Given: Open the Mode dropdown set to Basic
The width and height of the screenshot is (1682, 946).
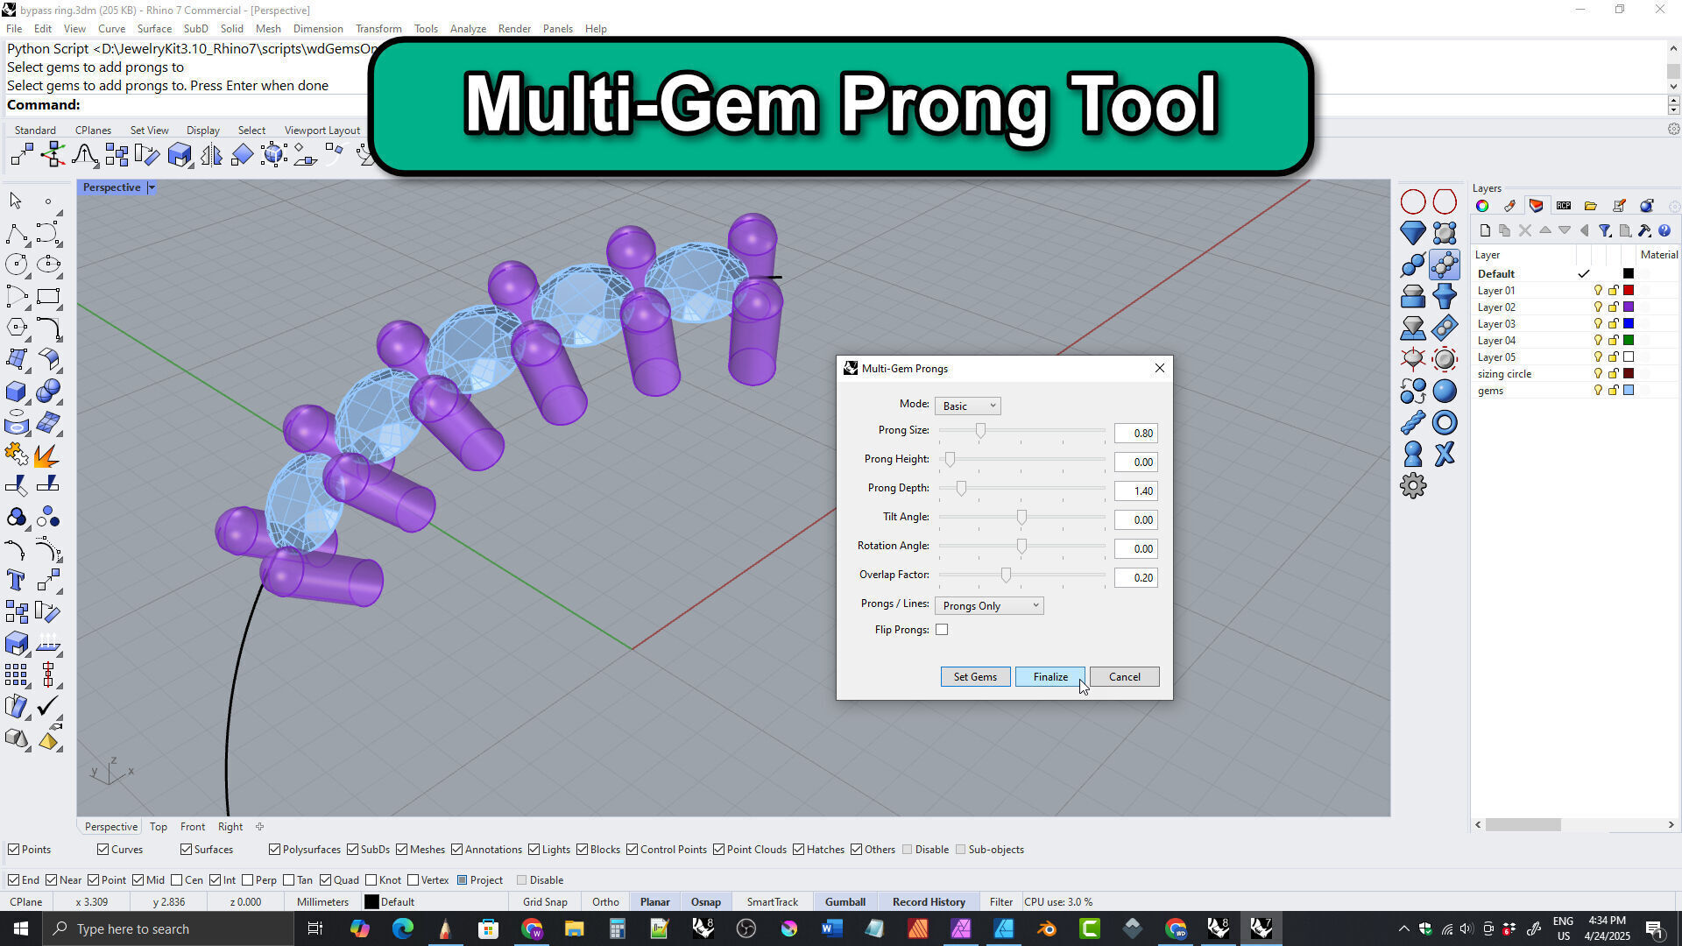Looking at the screenshot, I should tap(967, 406).
